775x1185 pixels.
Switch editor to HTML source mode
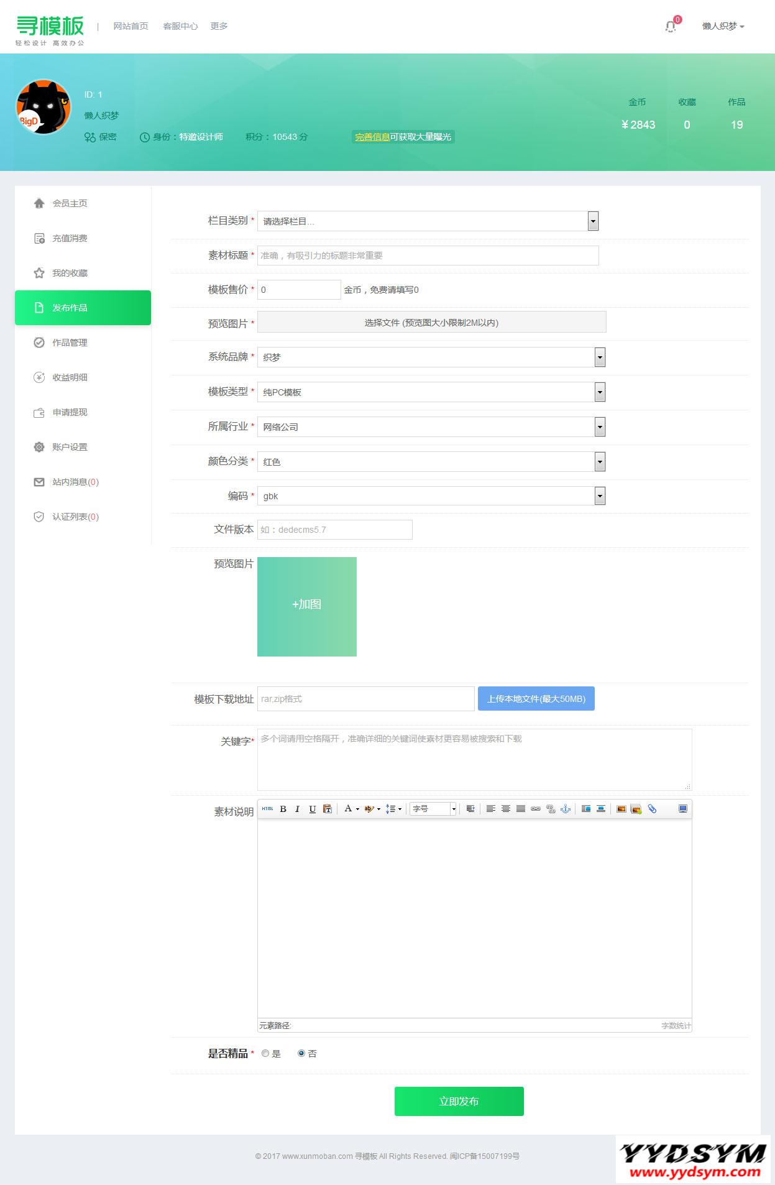click(267, 809)
